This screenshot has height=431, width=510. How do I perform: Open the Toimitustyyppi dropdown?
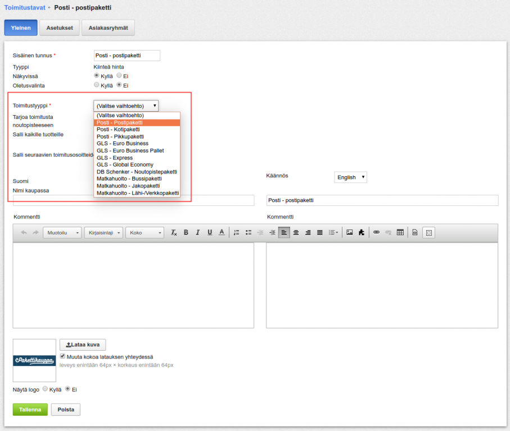[x=126, y=106]
